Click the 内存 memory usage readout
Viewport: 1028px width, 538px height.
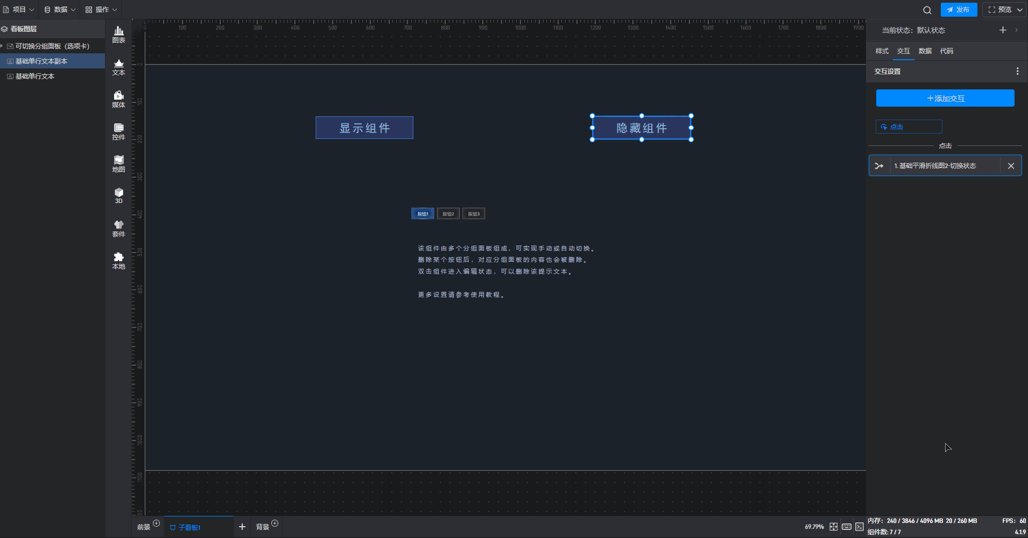click(922, 521)
